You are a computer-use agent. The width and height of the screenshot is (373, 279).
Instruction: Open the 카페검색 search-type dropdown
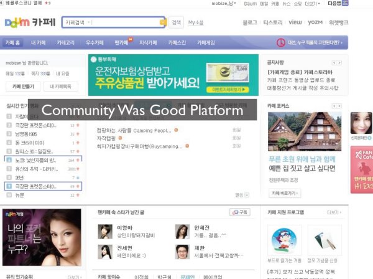77,22
